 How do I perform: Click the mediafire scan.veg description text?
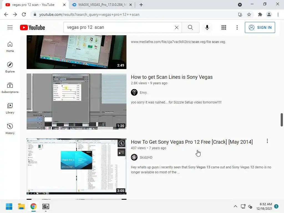[x=178, y=42]
